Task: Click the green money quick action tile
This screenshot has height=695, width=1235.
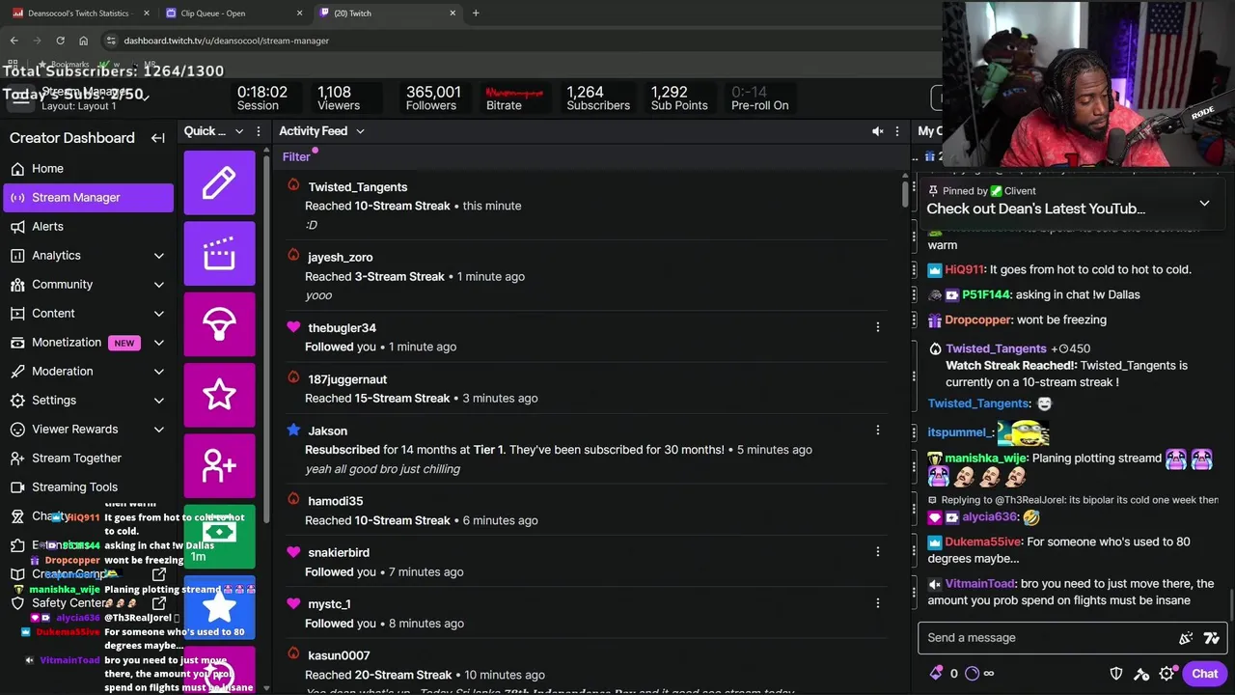Action: [219, 536]
